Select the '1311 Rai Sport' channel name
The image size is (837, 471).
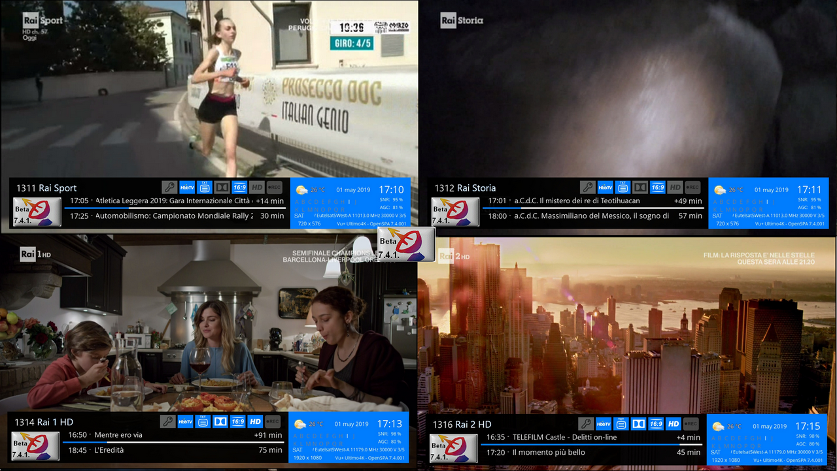pyautogui.click(x=46, y=188)
